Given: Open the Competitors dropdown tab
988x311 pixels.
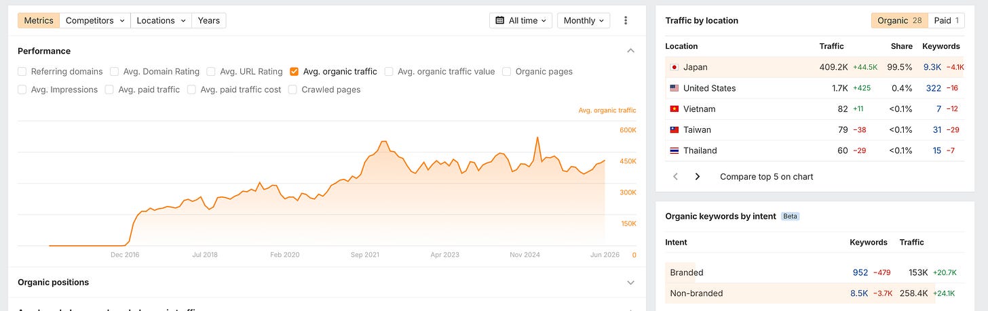Looking at the screenshot, I should click(x=95, y=21).
